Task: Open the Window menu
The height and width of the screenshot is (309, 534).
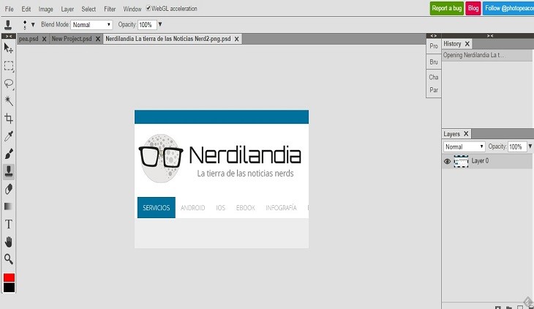Action: click(132, 9)
